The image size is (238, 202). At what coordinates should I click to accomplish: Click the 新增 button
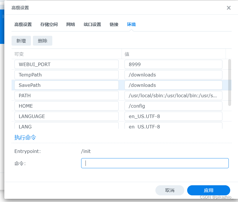click(x=21, y=41)
